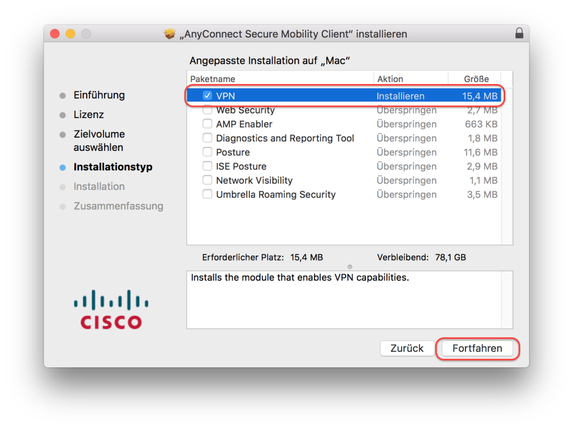Screen dimensions: 573x430
Task: Check the AMP Enabler package
Action: [208, 124]
